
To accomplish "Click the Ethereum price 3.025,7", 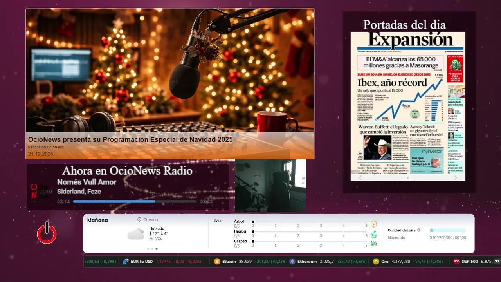I will tap(327, 261).
